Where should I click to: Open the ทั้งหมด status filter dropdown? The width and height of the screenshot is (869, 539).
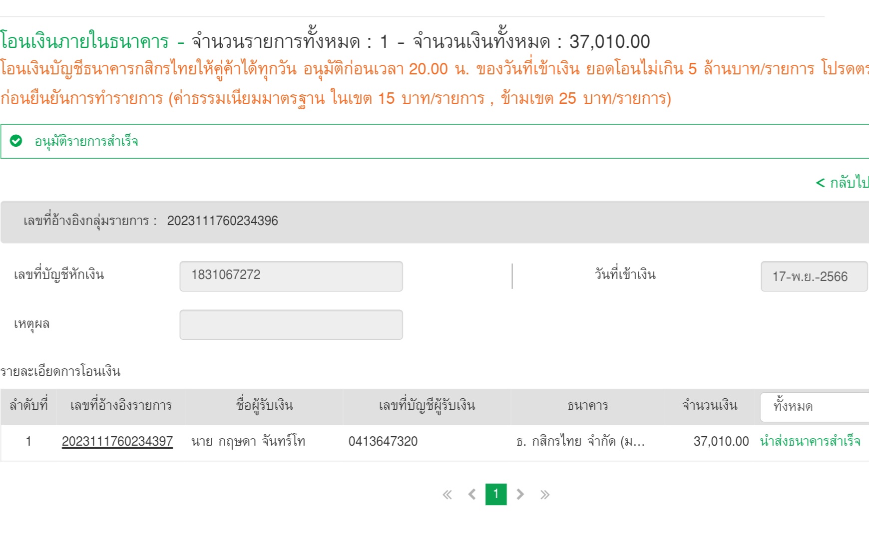(814, 407)
